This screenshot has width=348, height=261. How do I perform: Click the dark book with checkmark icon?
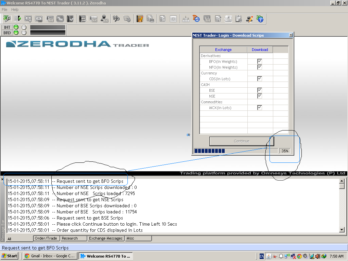(71, 19)
